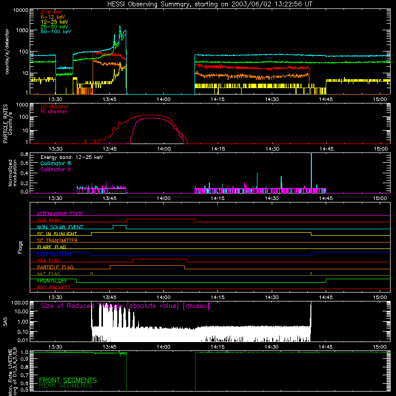Click the NON_SOLAR_EVENT flag label
This screenshot has height=396, width=396.
pyautogui.click(x=60, y=227)
